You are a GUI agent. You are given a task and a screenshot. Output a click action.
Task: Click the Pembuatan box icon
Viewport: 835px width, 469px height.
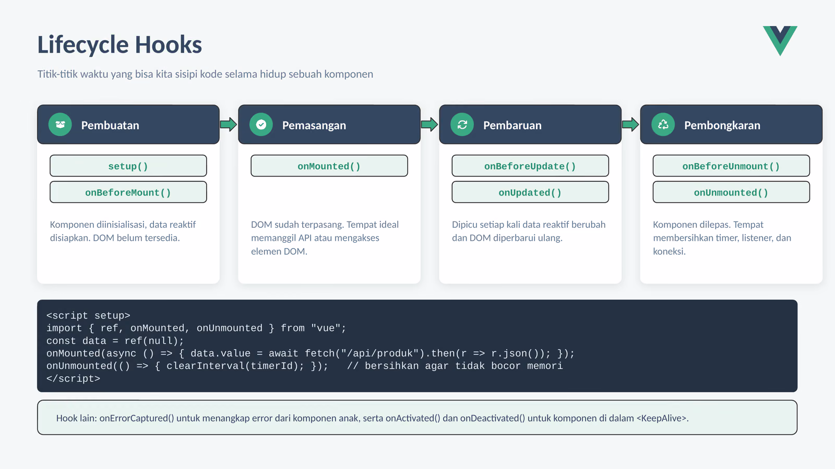tap(60, 125)
